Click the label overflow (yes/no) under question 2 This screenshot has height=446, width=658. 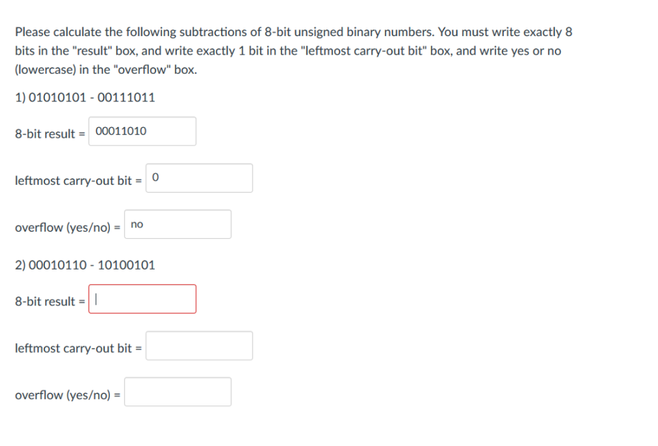[x=64, y=395]
